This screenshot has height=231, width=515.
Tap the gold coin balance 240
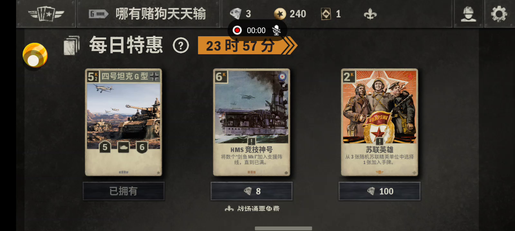(x=290, y=14)
